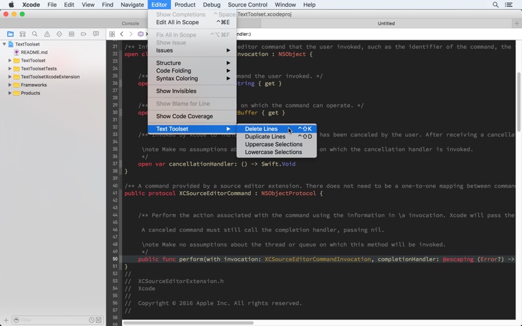The width and height of the screenshot is (522, 326).
Task: Add a new tab with plus button
Action: tap(517, 23)
